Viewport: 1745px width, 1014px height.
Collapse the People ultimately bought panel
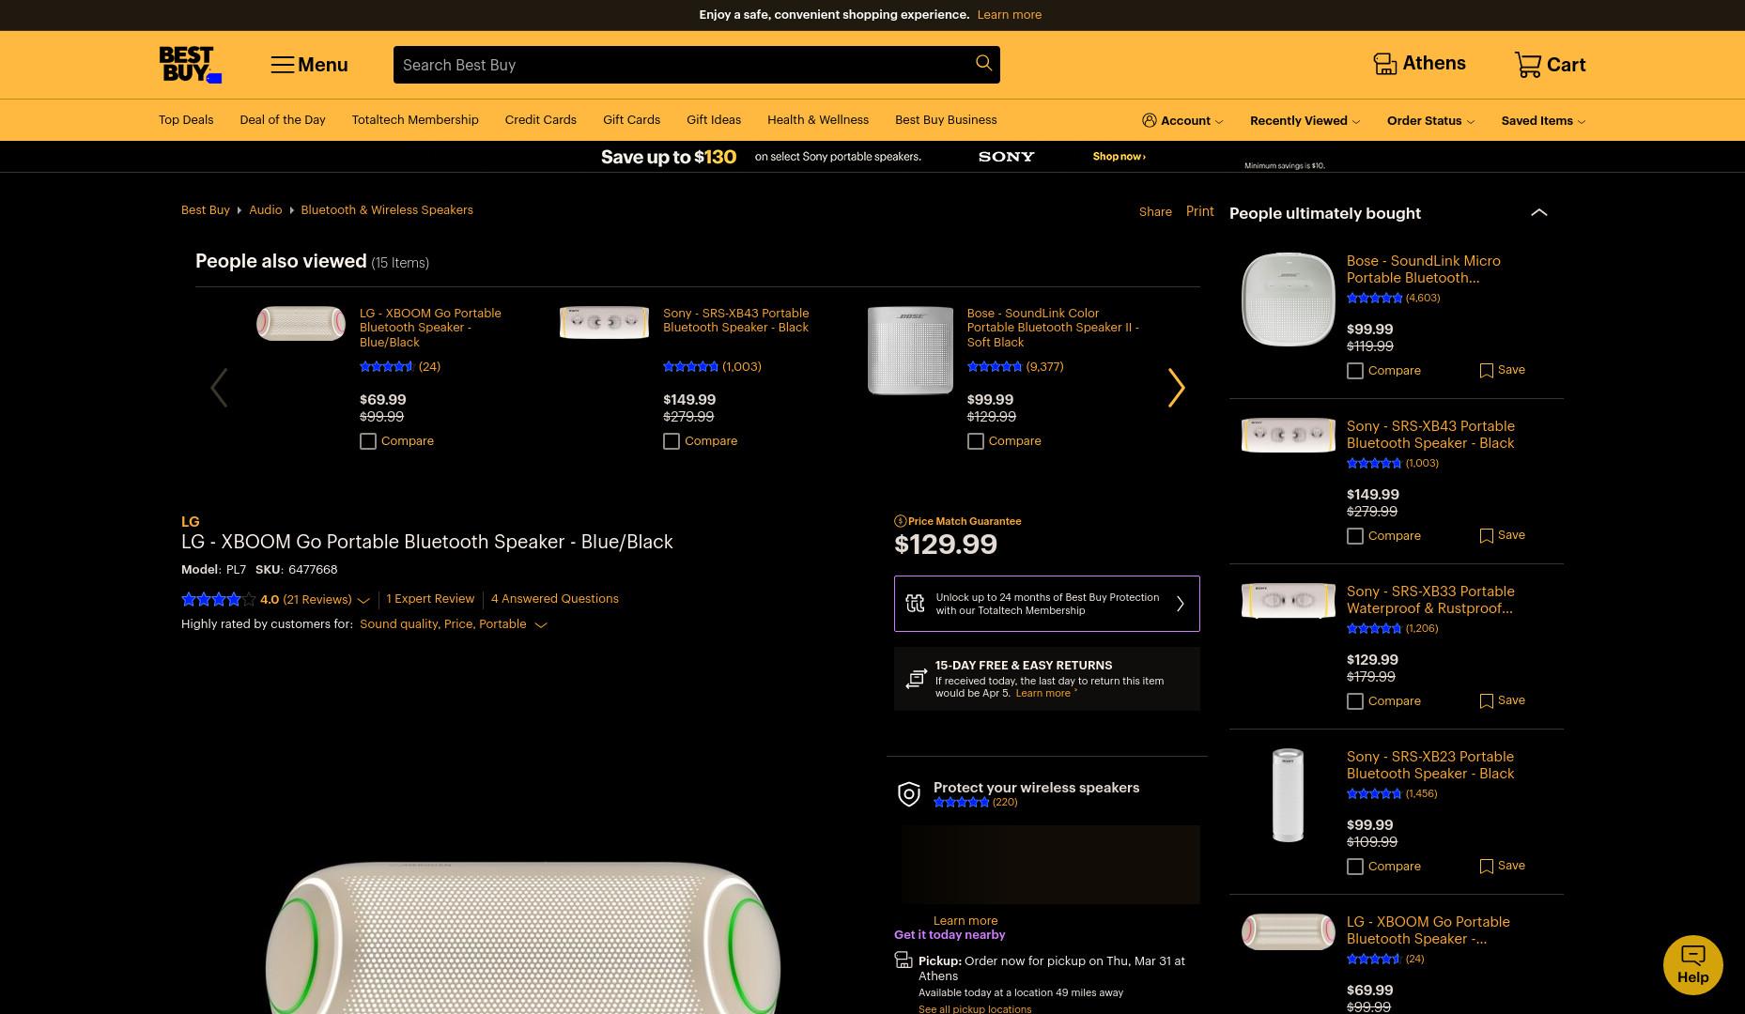[x=1538, y=212]
